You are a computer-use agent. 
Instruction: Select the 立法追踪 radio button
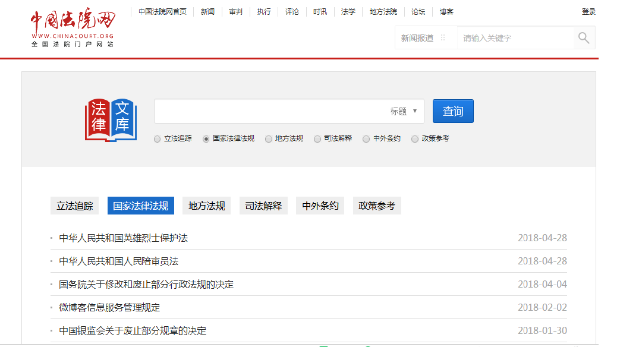pyautogui.click(x=156, y=138)
